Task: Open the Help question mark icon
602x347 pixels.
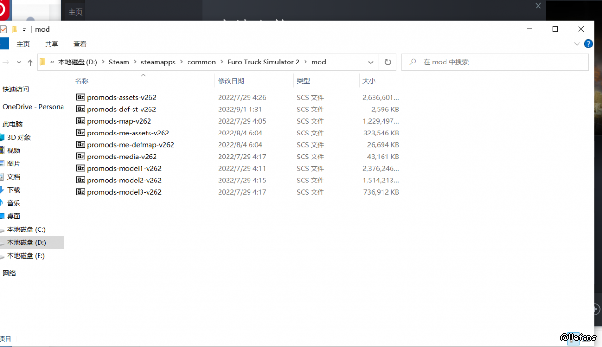Action: (x=588, y=44)
